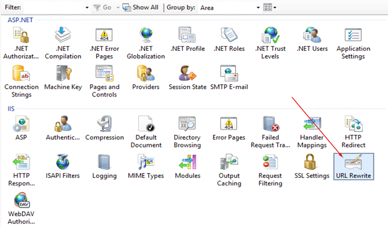
Task: Open the ASP feature icon
Action: pos(21,128)
